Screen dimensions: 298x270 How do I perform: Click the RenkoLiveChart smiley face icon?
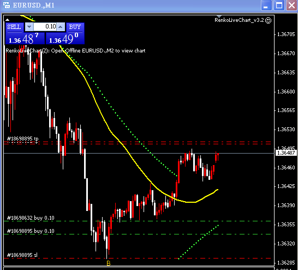click(x=268, y=20)
